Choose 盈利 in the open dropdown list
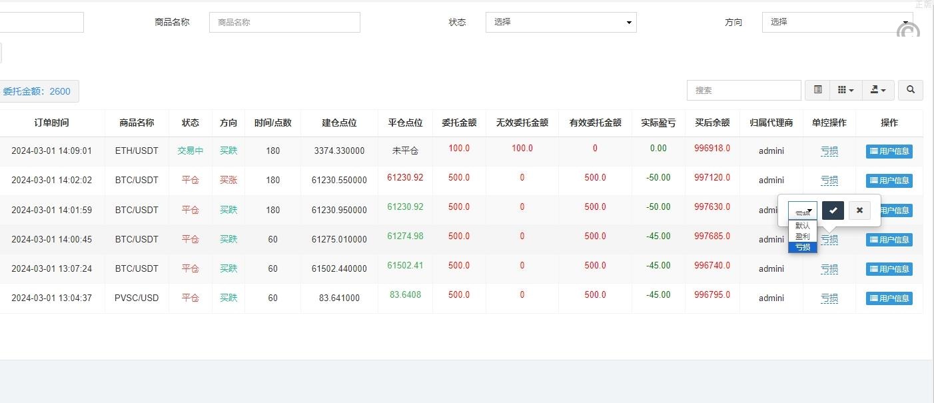This screenshot has width=934, height=403. [802, 236]
